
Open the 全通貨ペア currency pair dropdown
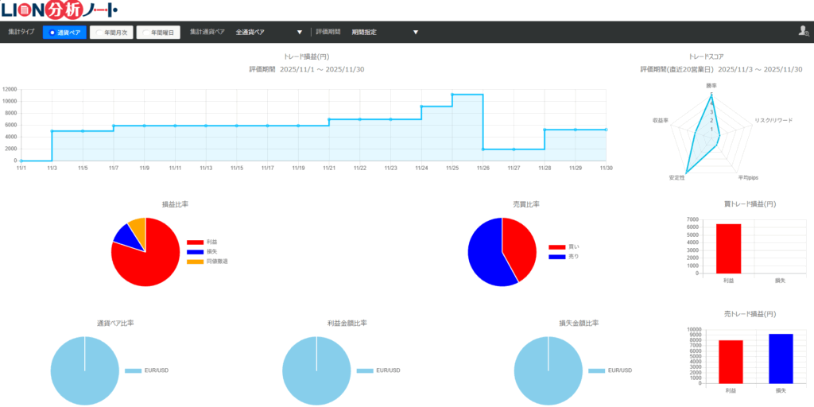pos(269,33)
